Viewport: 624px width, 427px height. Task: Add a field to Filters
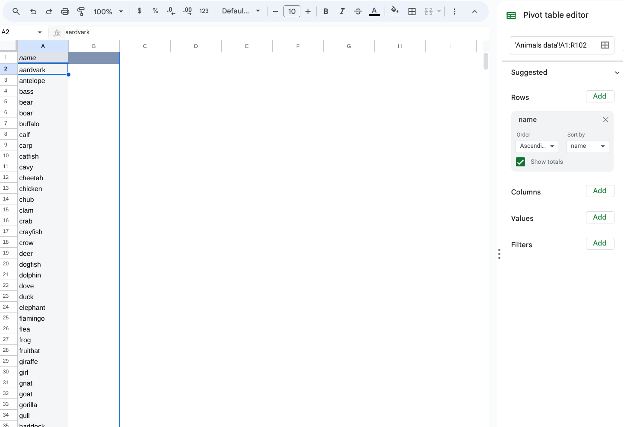tap(599, 243)
